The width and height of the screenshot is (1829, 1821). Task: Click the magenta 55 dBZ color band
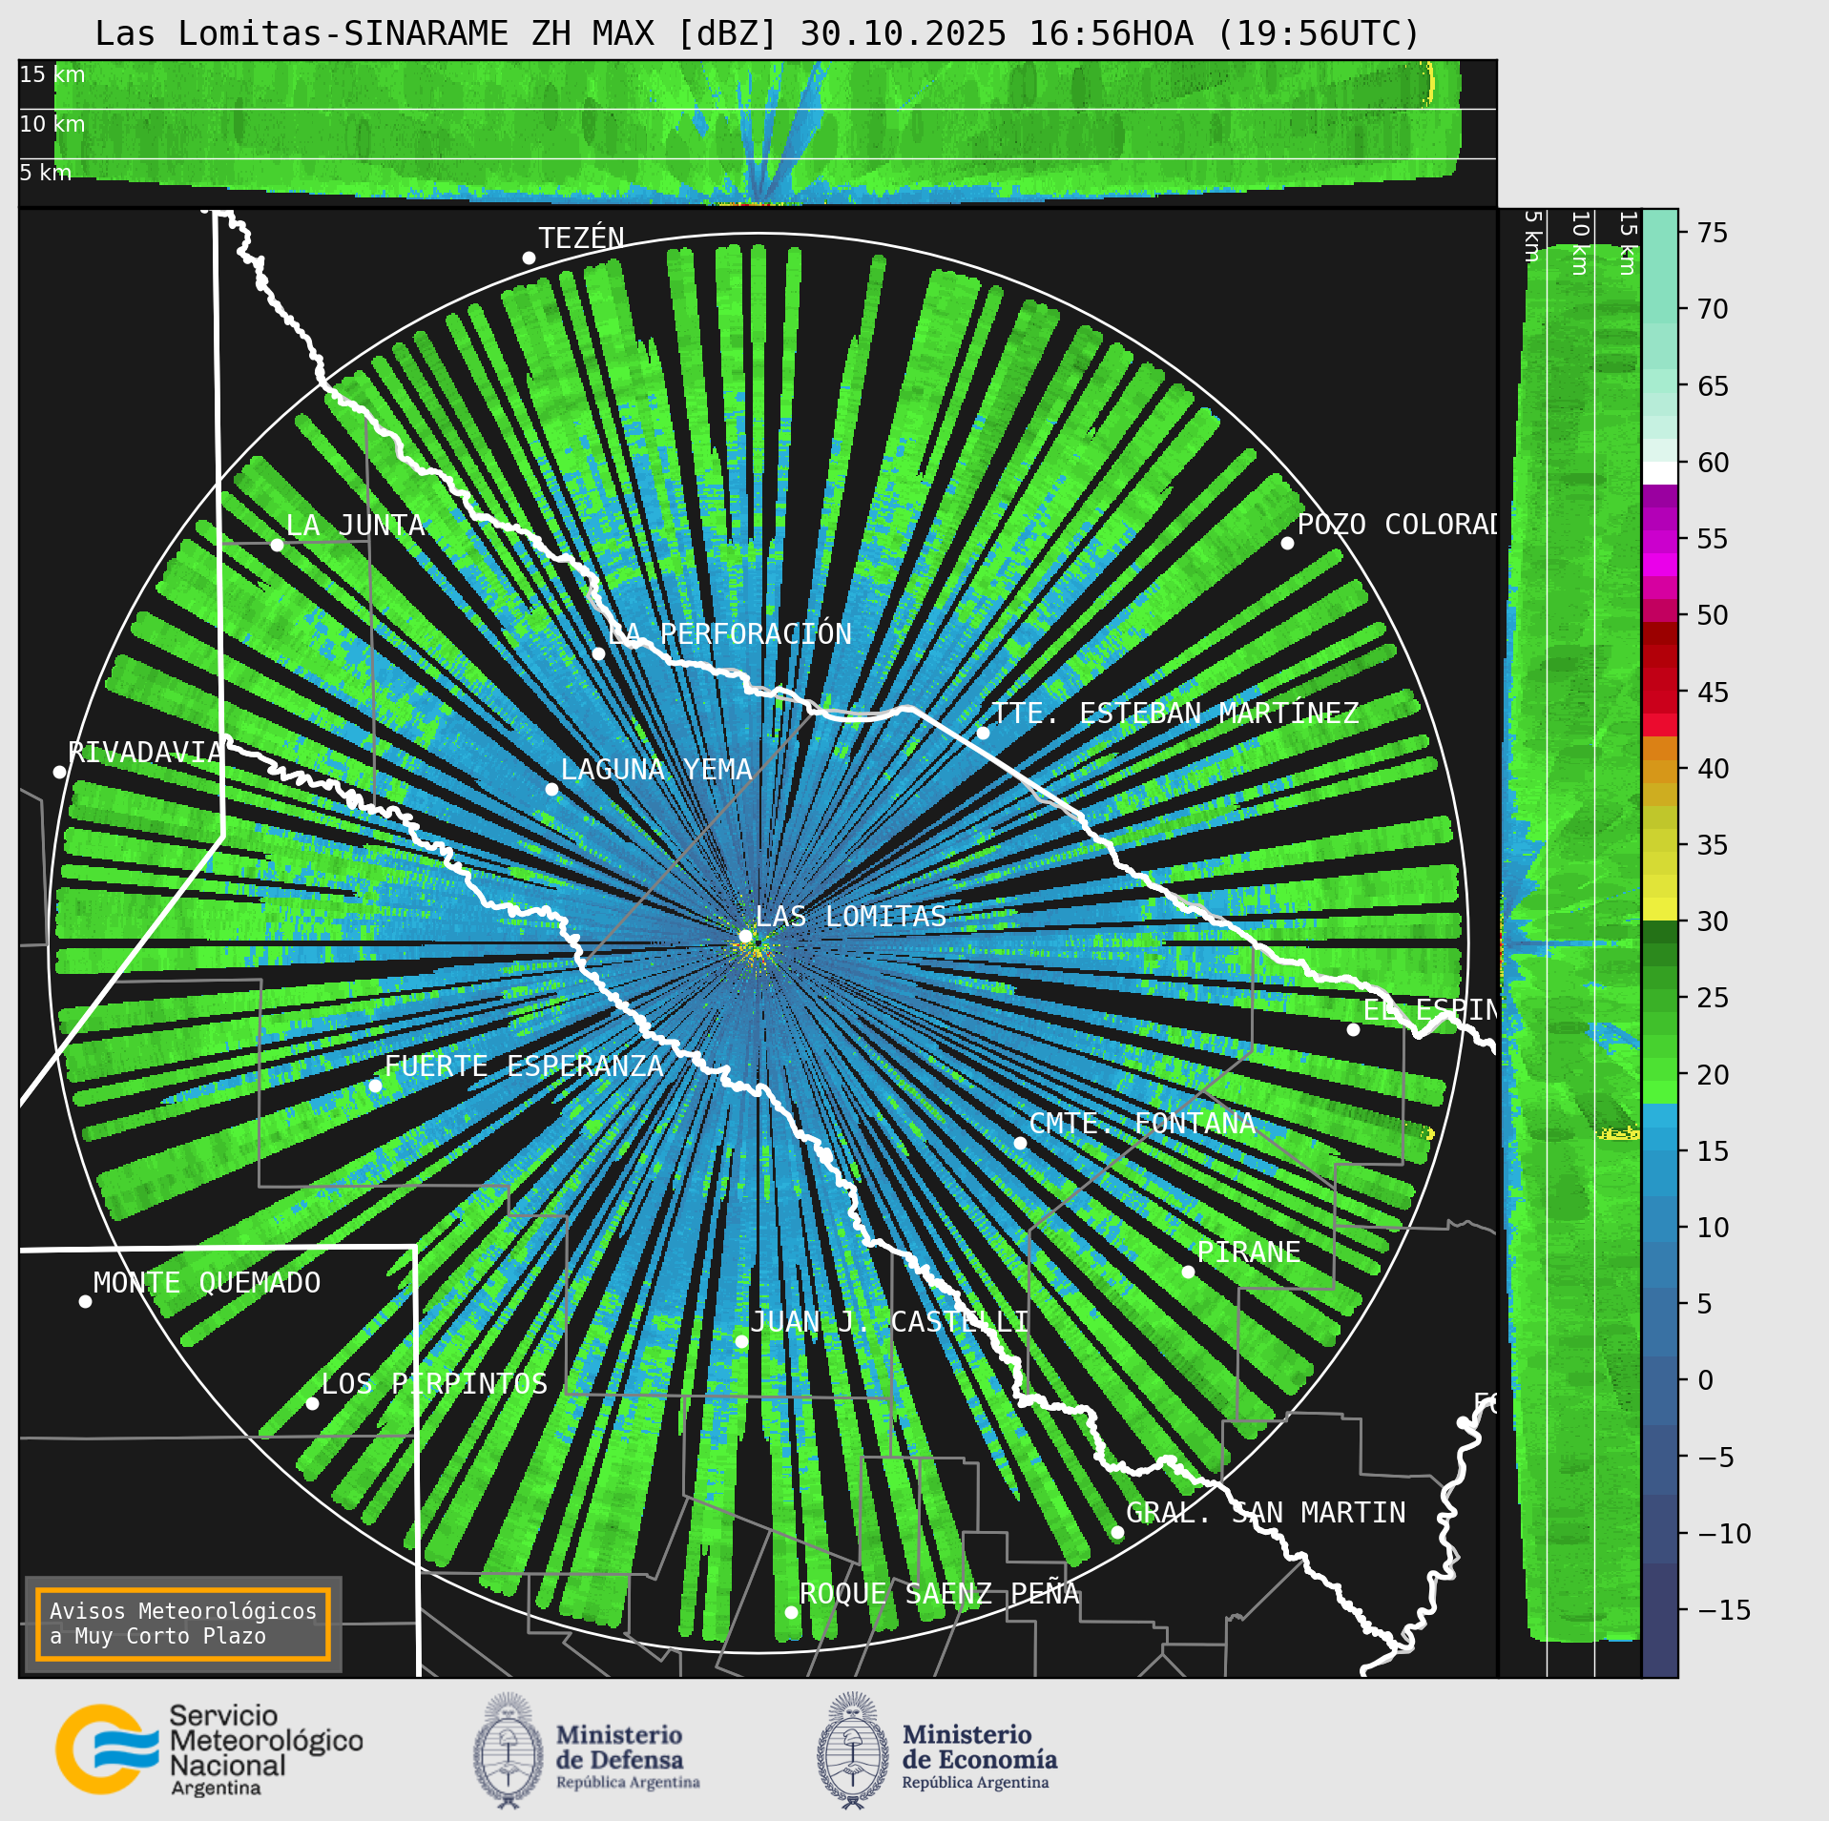1660,541
